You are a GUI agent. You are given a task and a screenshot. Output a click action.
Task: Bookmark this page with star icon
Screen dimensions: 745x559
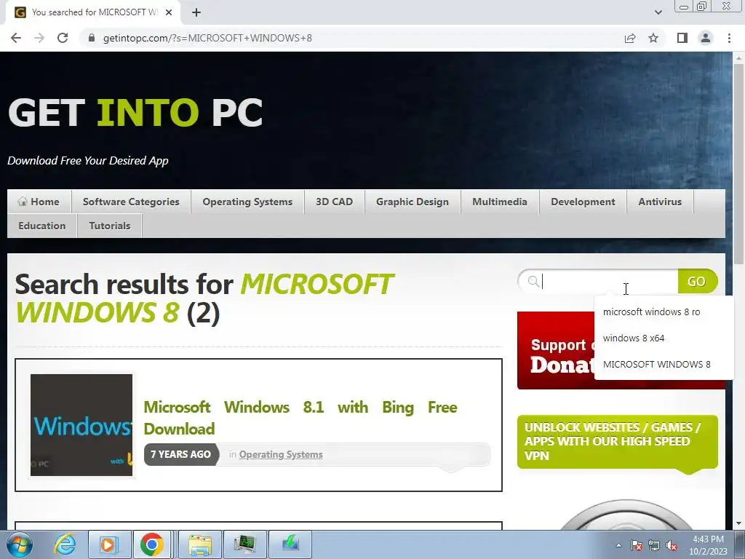pyautogui.click(x=653, y=38)
